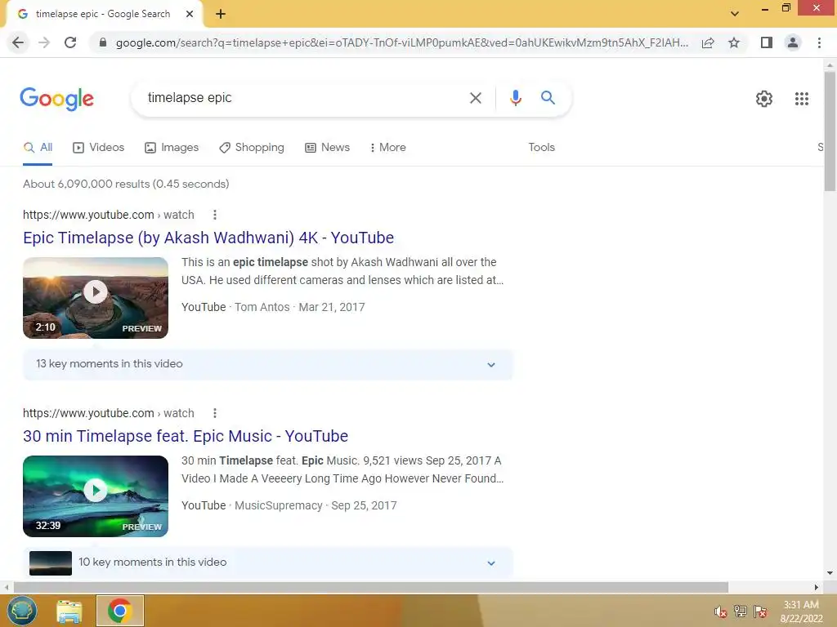Image resolution: width=837 pixels, height=627 pixels.
Task: Open search Tools
Action: (541, 148)
